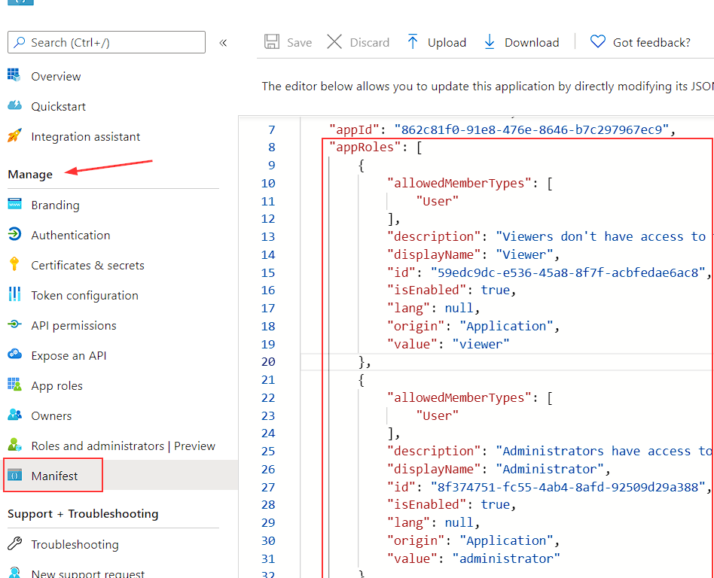714x578 pixels.
Task: Click the Troubleshooting wrench icon
Action: click(x=14, y=544)
